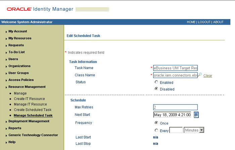Expand the Requests menu arrow
The width and height of the screenshot is (235, 150).
point(6,46)
